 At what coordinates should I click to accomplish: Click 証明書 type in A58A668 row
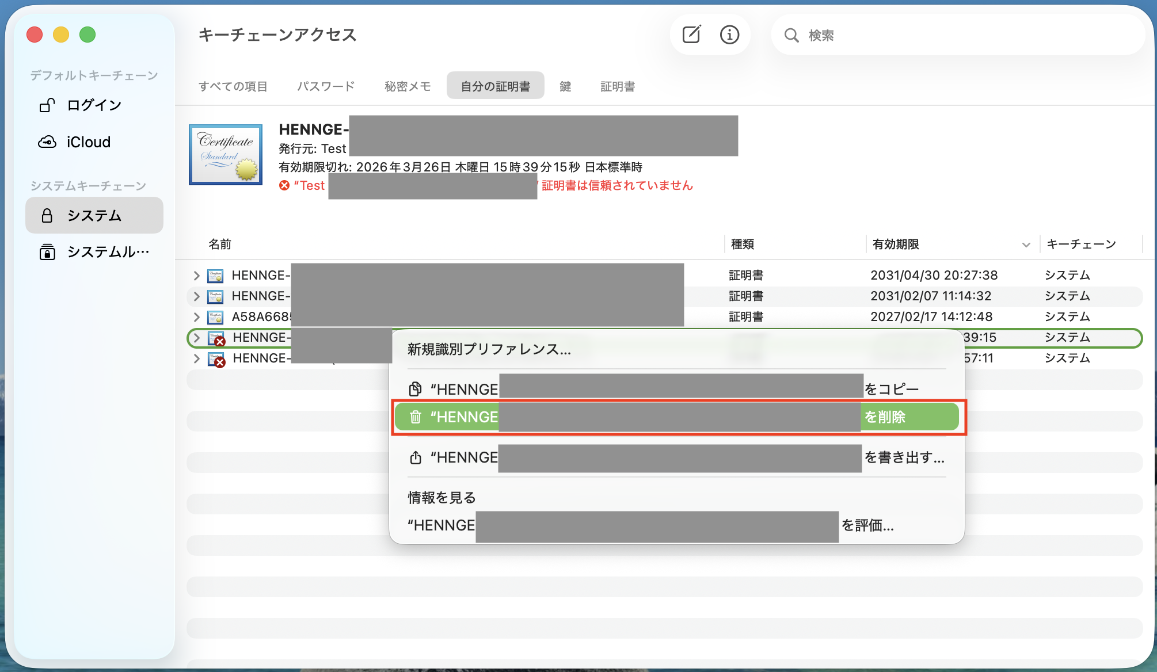(x=746, y=317)
